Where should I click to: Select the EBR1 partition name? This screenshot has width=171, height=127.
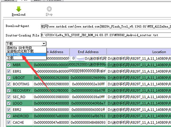tap(17, 71)
